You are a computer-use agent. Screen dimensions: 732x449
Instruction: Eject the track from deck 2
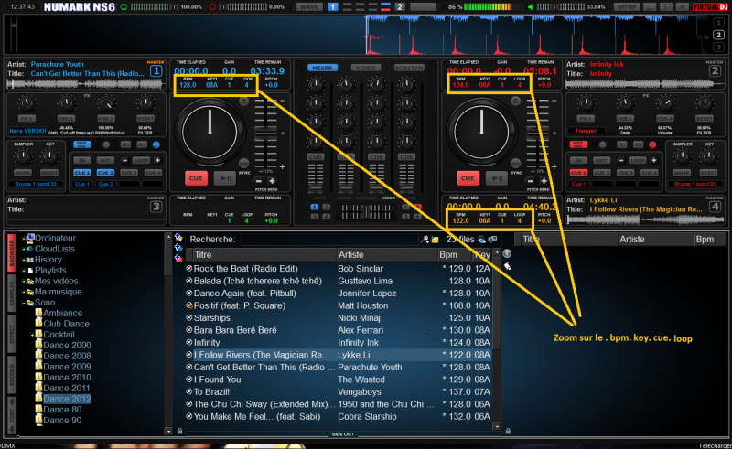[x=515, y=101]
